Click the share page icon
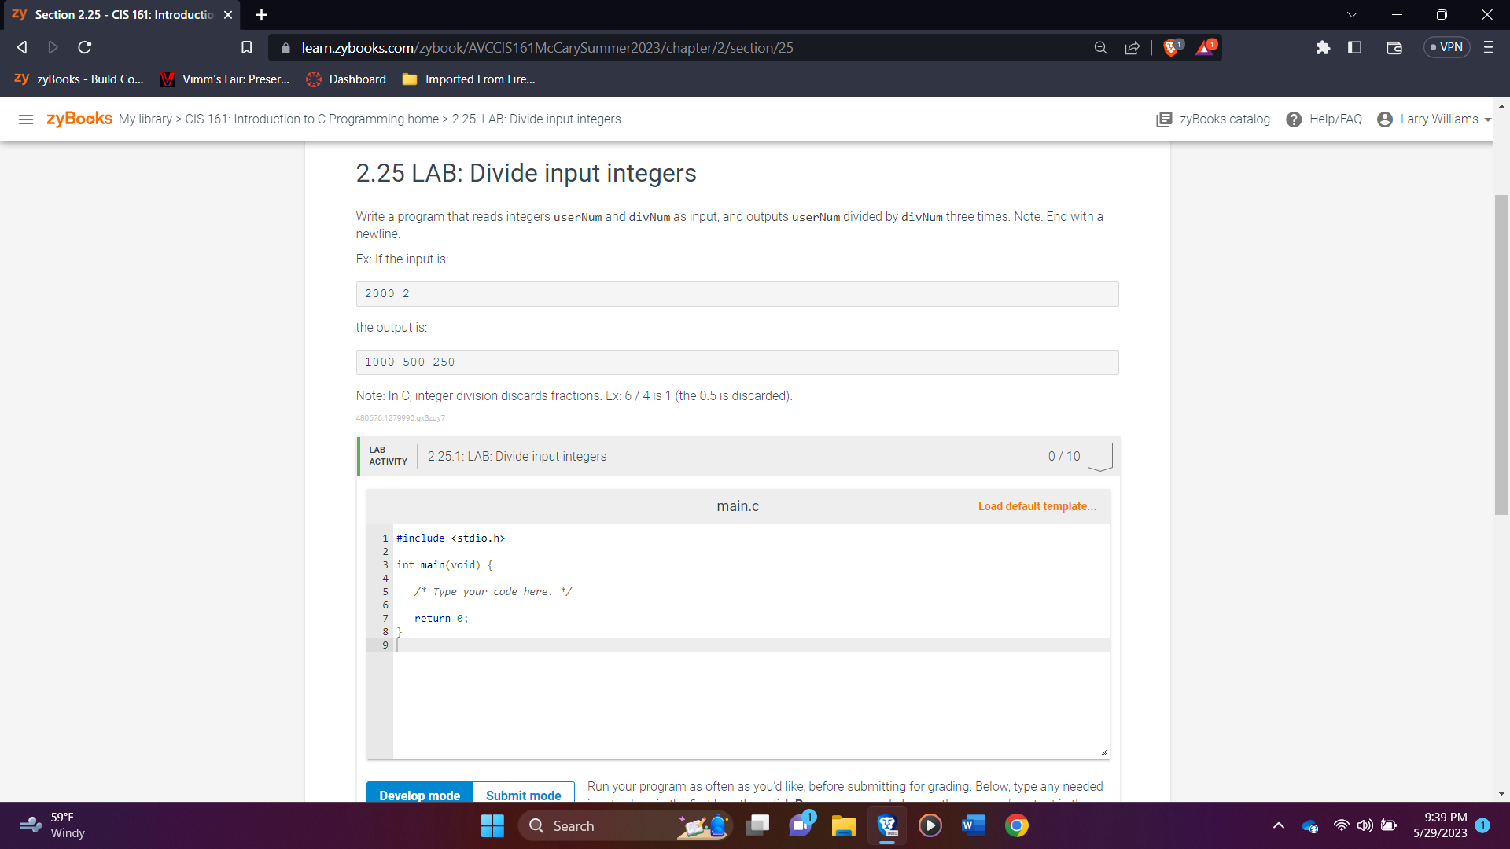The width and height of the screenshot is (1510, 849). click(x=1132, y=48)
